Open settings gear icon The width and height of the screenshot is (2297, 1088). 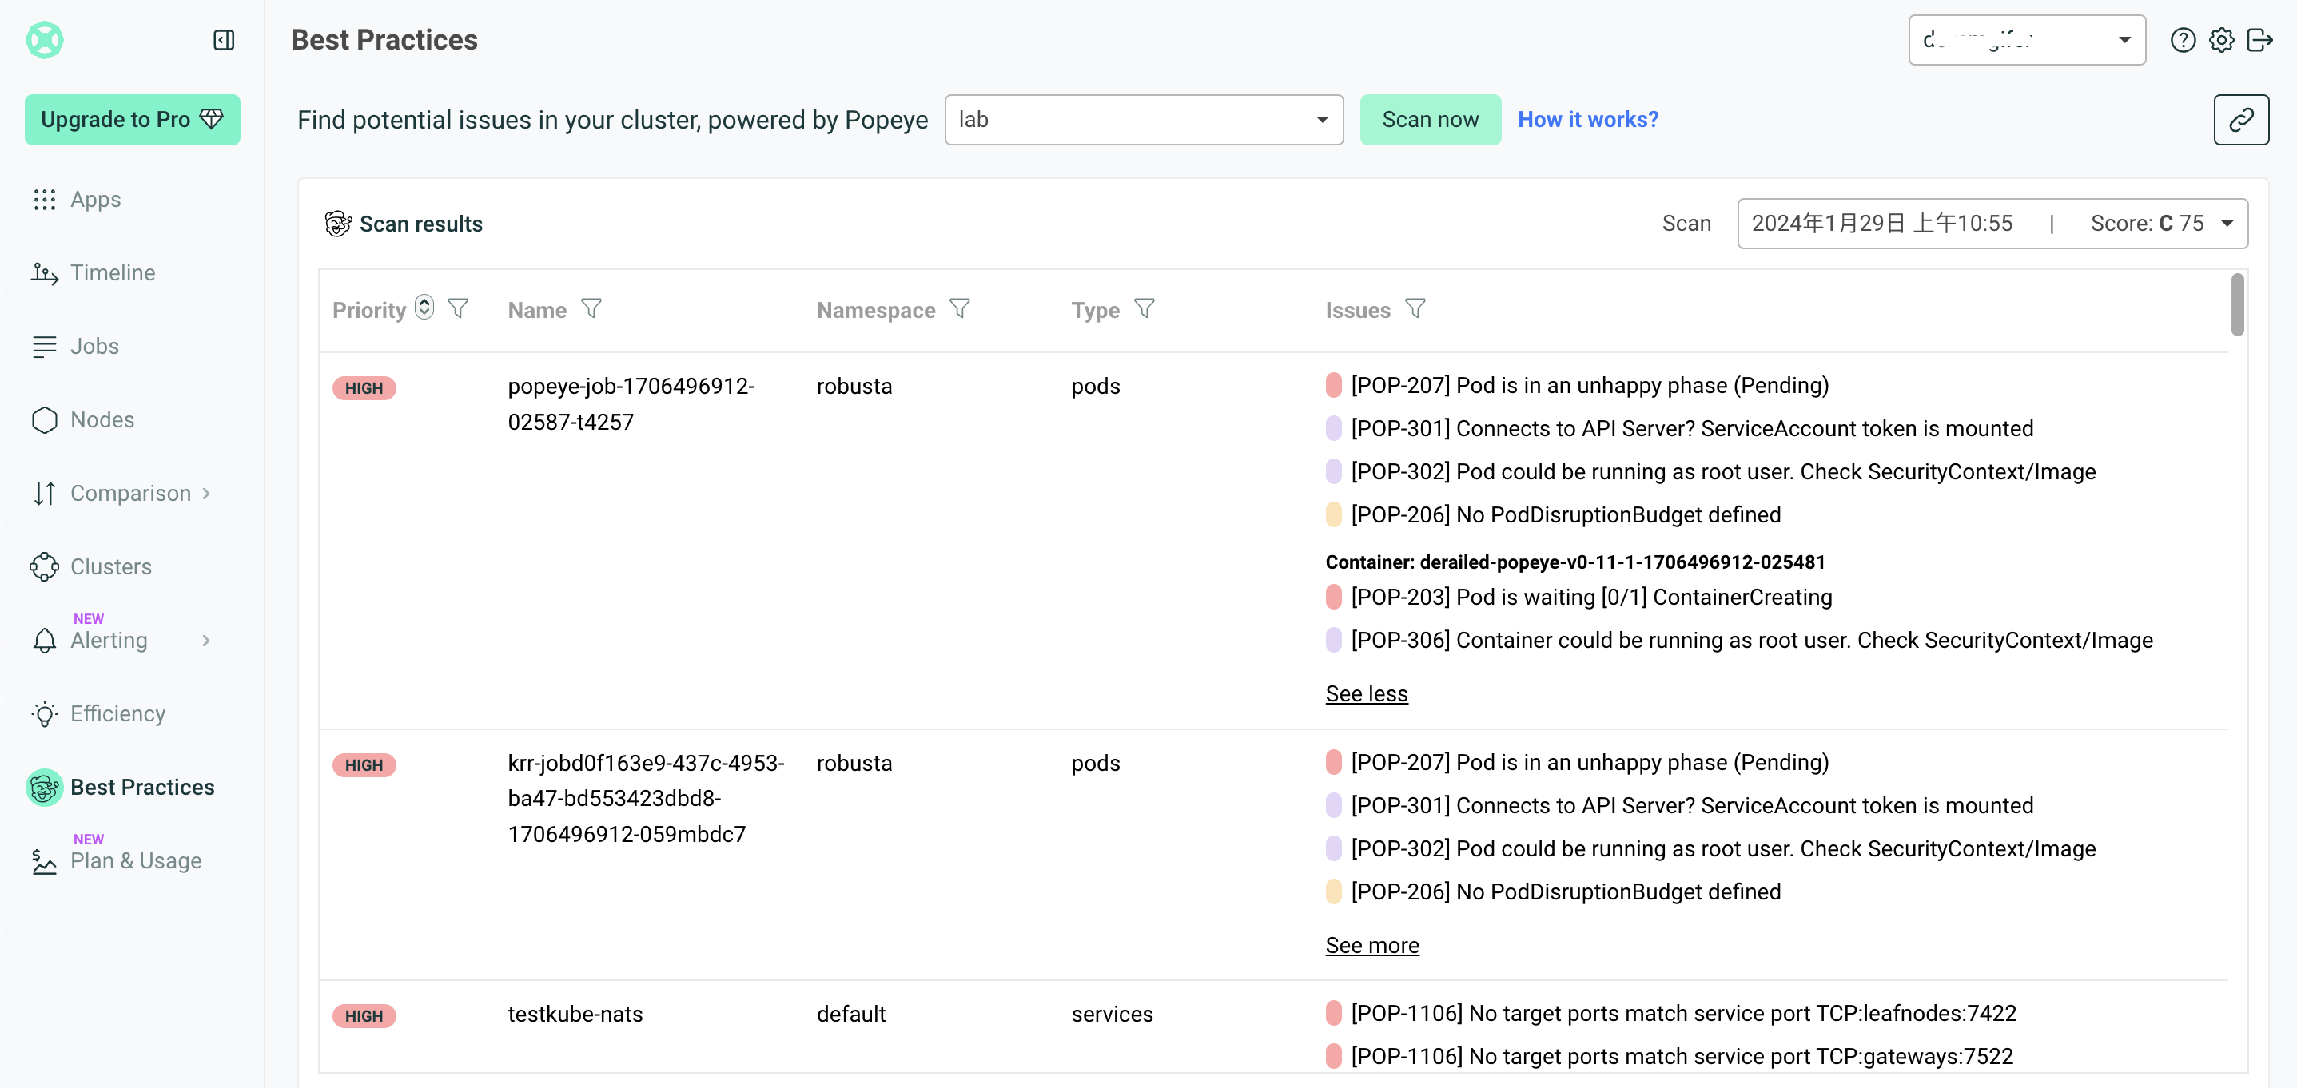2221,40
